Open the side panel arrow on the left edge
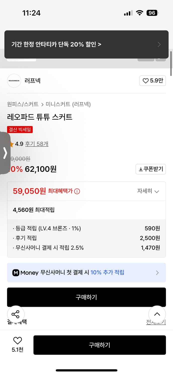 pyautogui.click(x=5, y=153)
